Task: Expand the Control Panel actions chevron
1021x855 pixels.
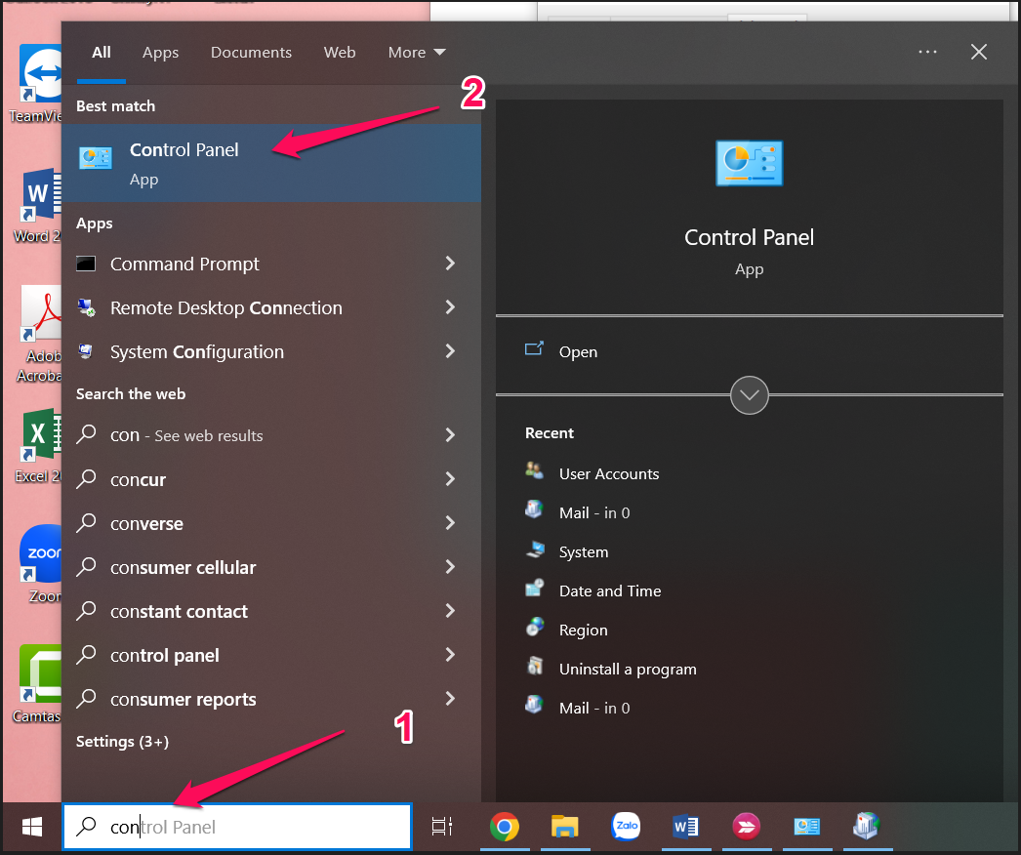Action: click(749, 395)
